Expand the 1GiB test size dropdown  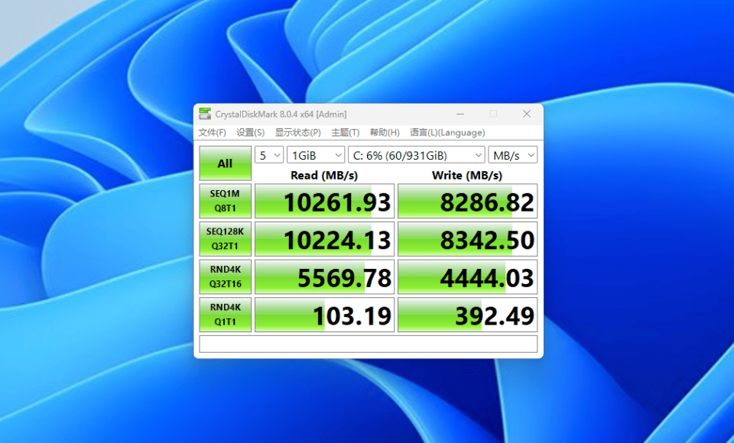(x=316, y=155)
